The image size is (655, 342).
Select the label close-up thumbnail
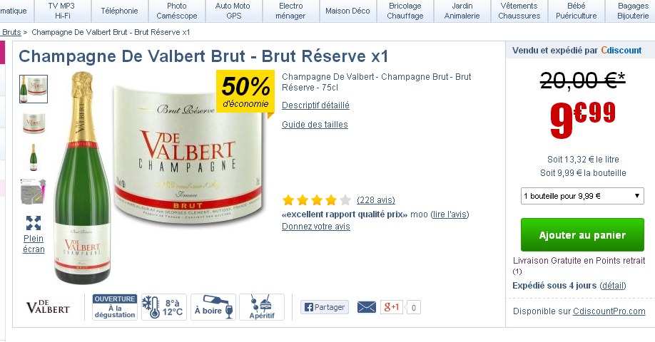(34, 123)
